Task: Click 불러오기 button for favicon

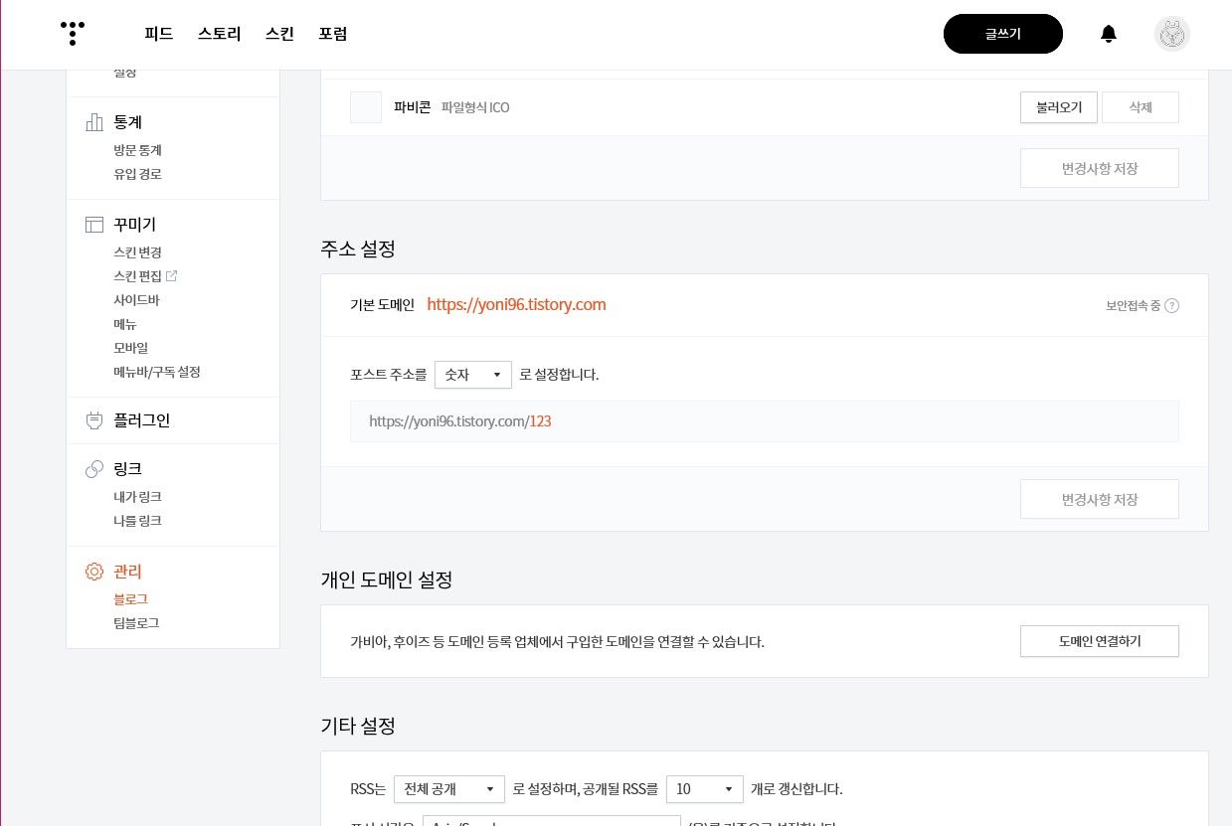Action: 1059,107
